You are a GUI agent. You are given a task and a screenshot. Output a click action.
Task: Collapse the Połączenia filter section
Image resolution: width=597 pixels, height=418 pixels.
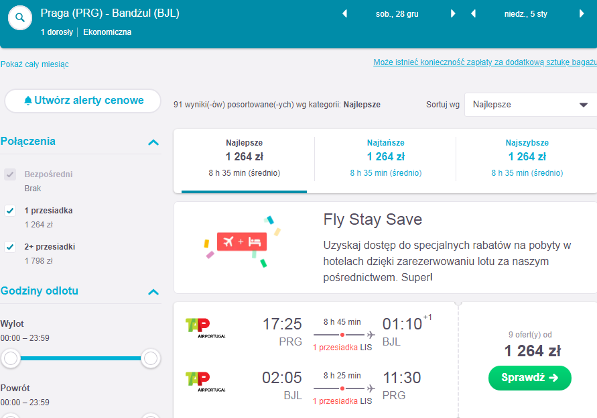click(153, 142)
